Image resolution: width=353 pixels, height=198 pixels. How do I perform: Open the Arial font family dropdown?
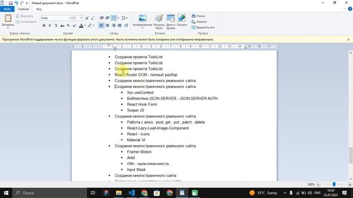[x=70, y=18]
